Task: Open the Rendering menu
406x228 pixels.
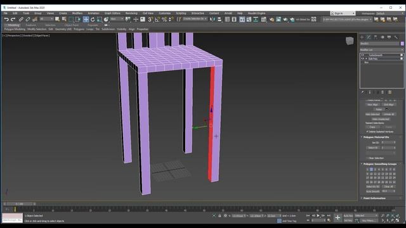Action: [x=131, y=13]
